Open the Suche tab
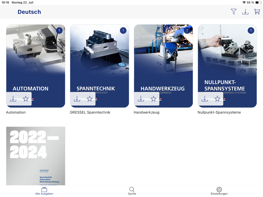 132,191
